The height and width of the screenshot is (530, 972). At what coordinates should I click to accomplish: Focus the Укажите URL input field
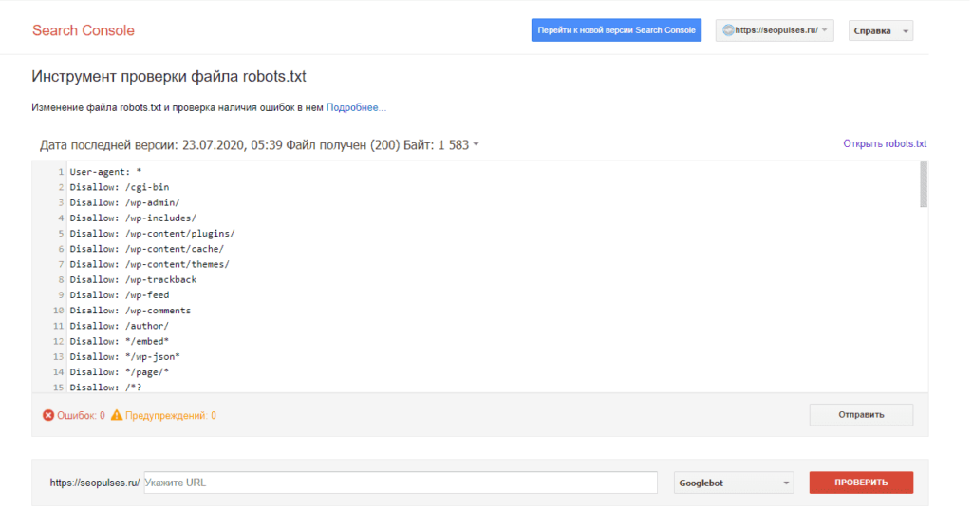tap(400, 483)
